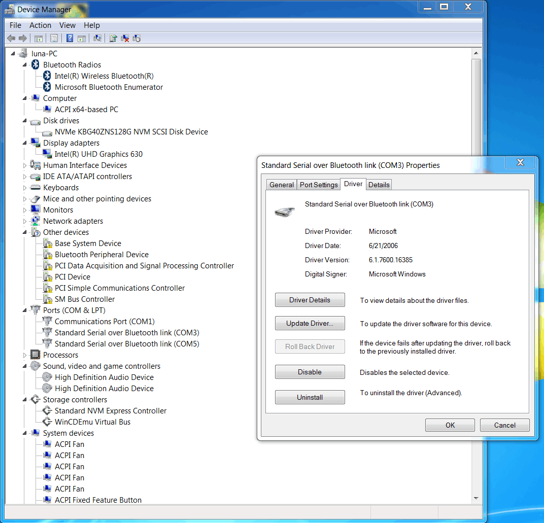The height and width of the screenshot is (523, 544).
Task: Switch to the General tab
Action: coord(281,185)
